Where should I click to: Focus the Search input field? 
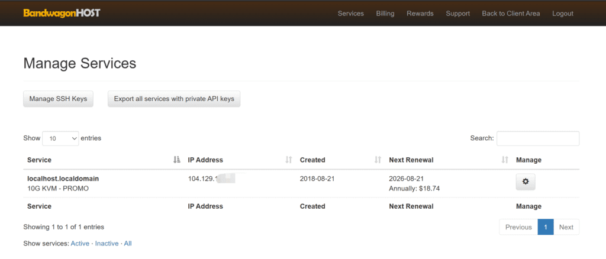click(x=537, y=138)
